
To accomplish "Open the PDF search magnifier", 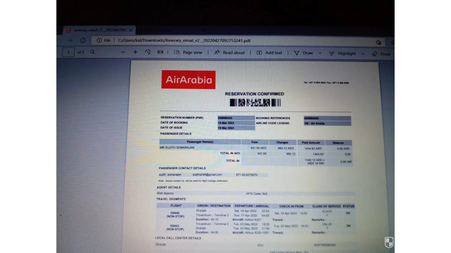I will pos(93,52).
